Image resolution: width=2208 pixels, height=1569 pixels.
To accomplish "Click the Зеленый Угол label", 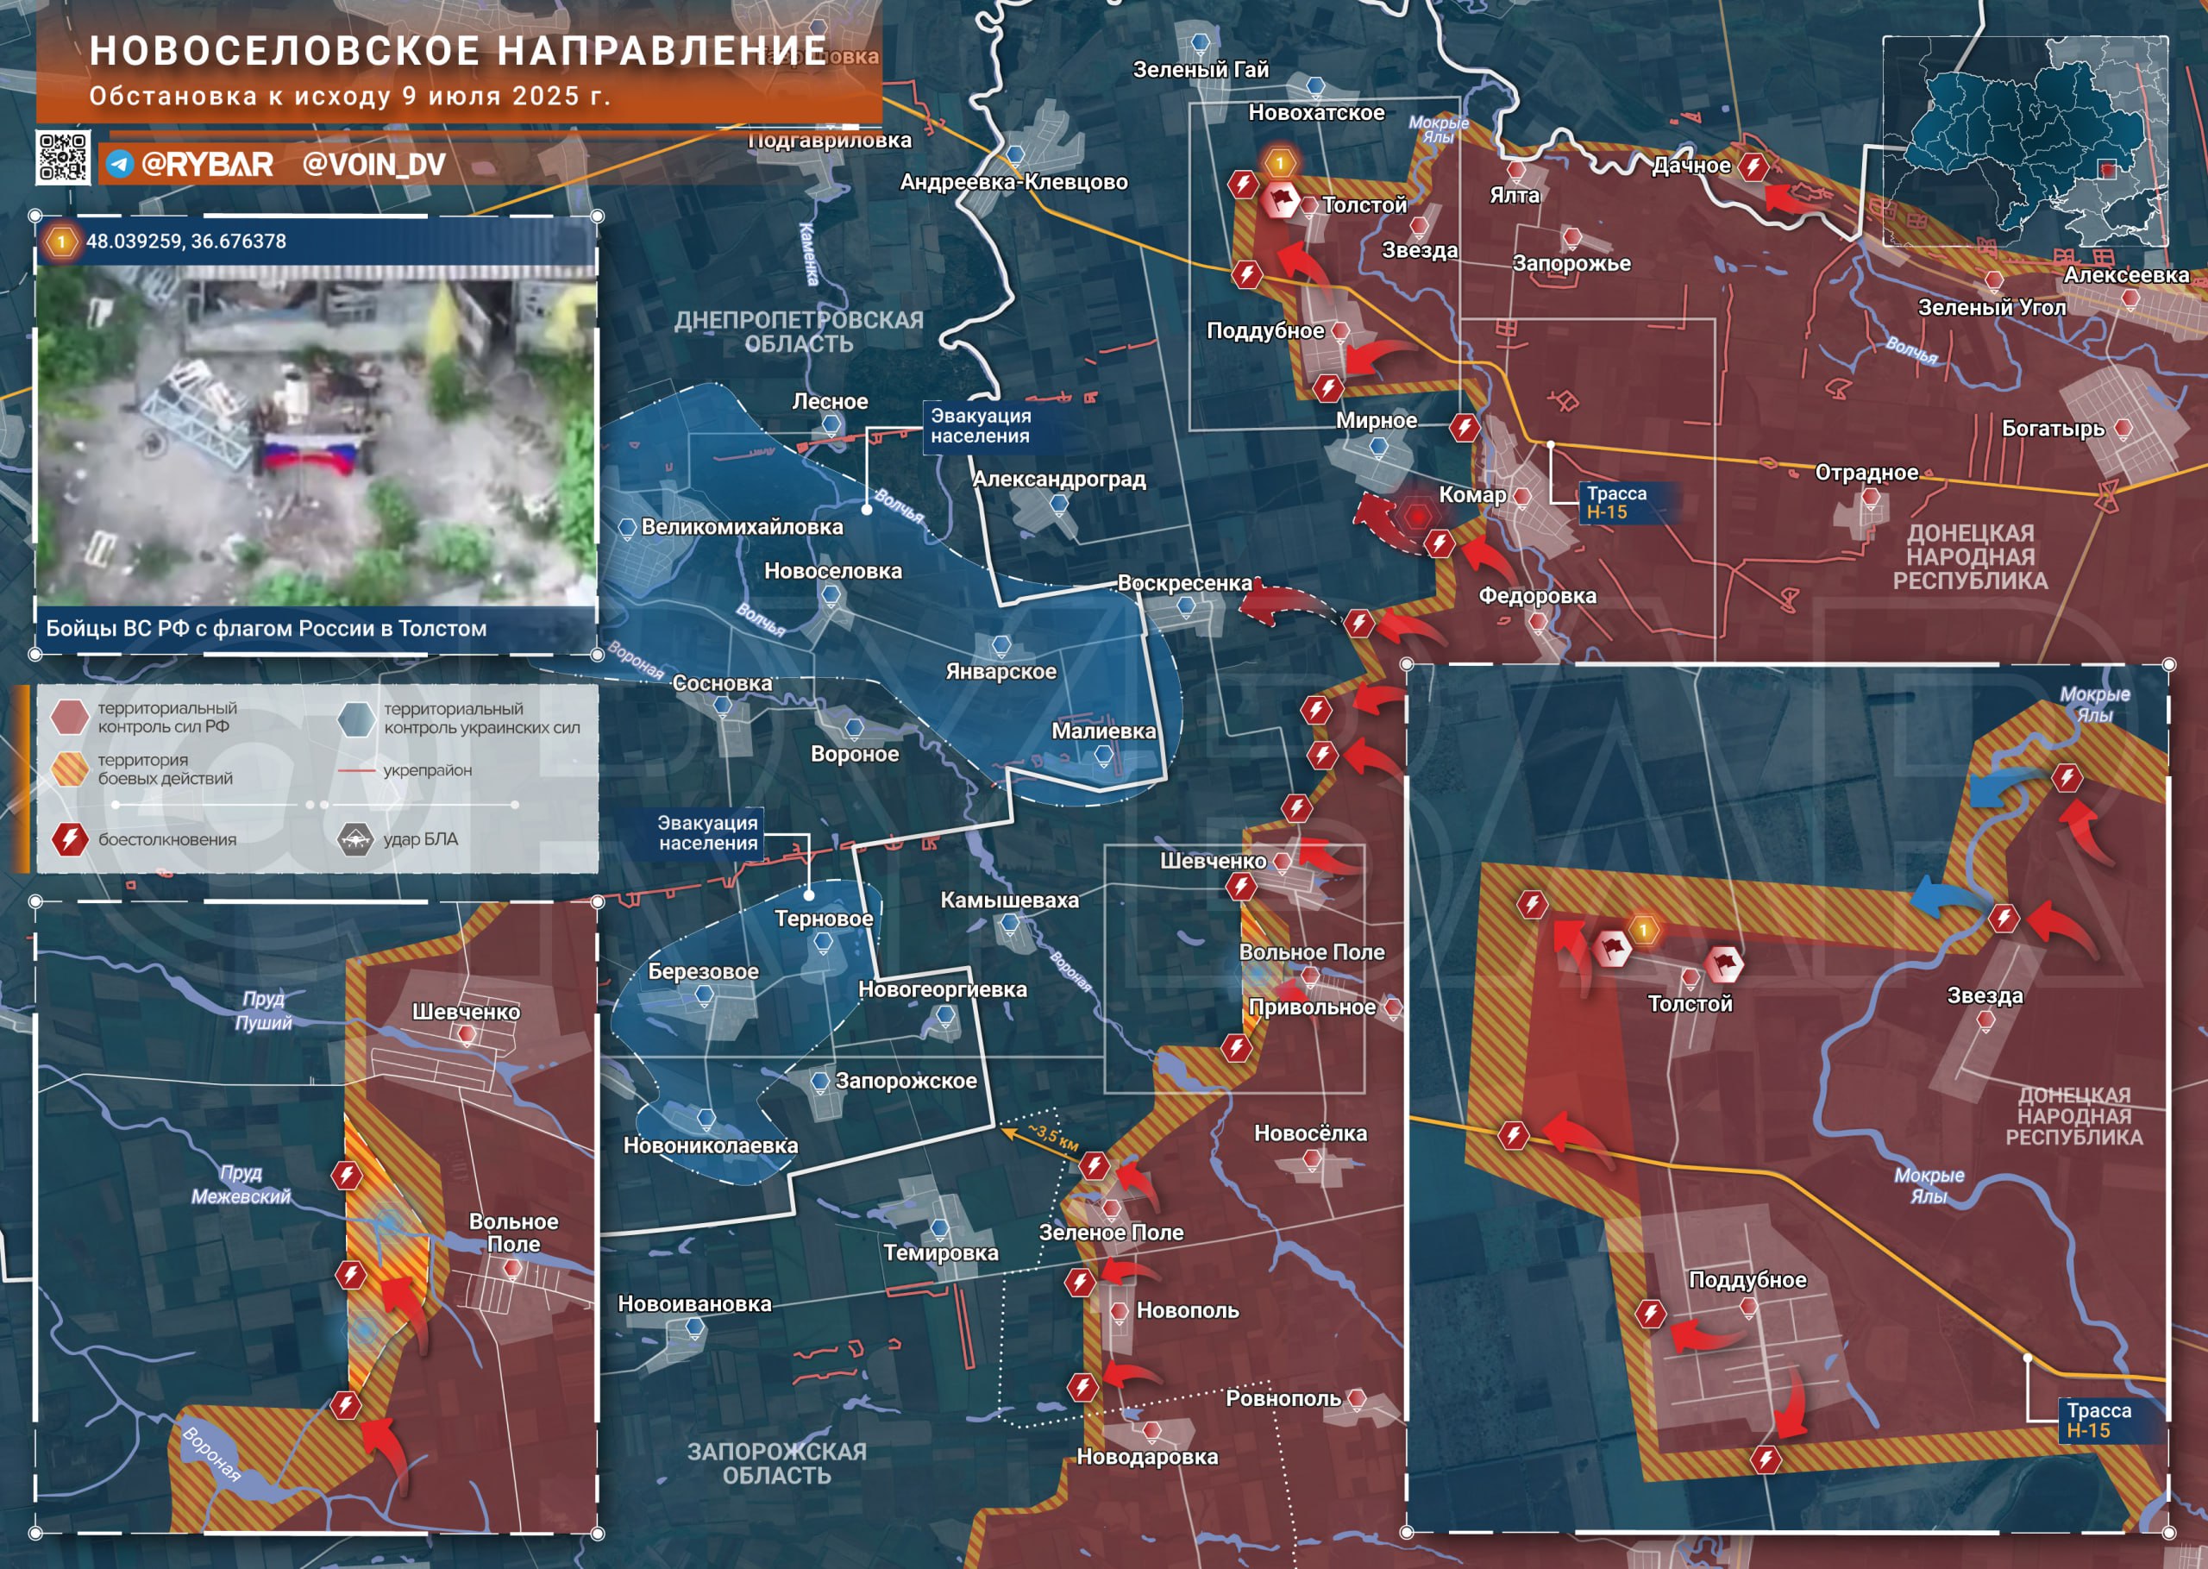I will coord(1992,307).
